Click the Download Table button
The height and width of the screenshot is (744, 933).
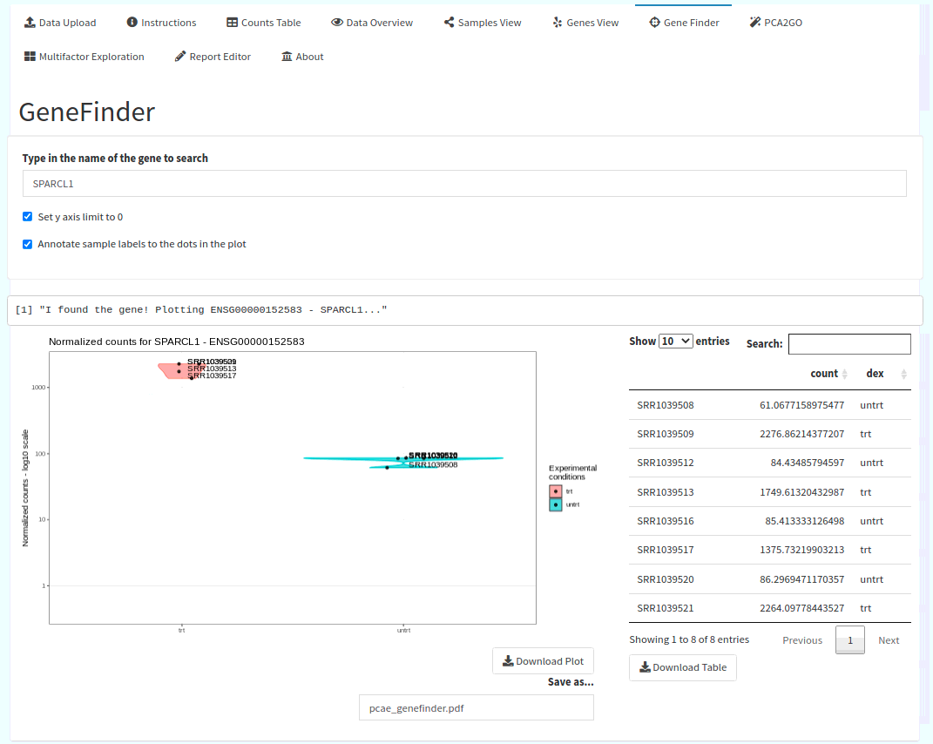pos(683,668)
